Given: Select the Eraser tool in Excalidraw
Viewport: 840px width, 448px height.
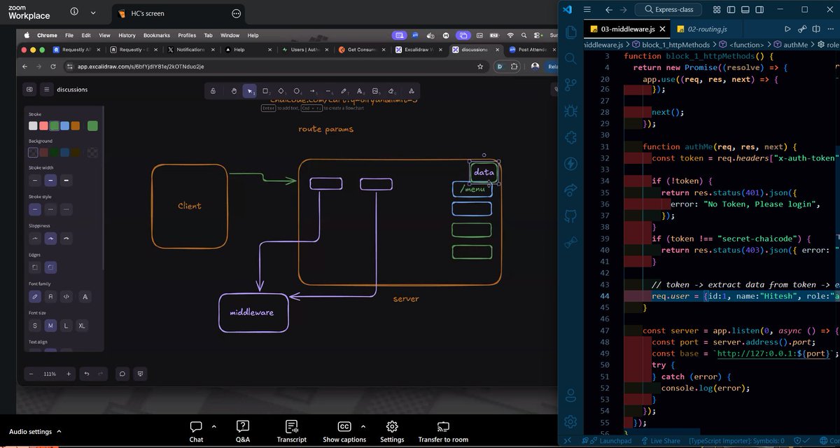Looking at the screenshot, I should pyautogui.click(x=391, y=91).
